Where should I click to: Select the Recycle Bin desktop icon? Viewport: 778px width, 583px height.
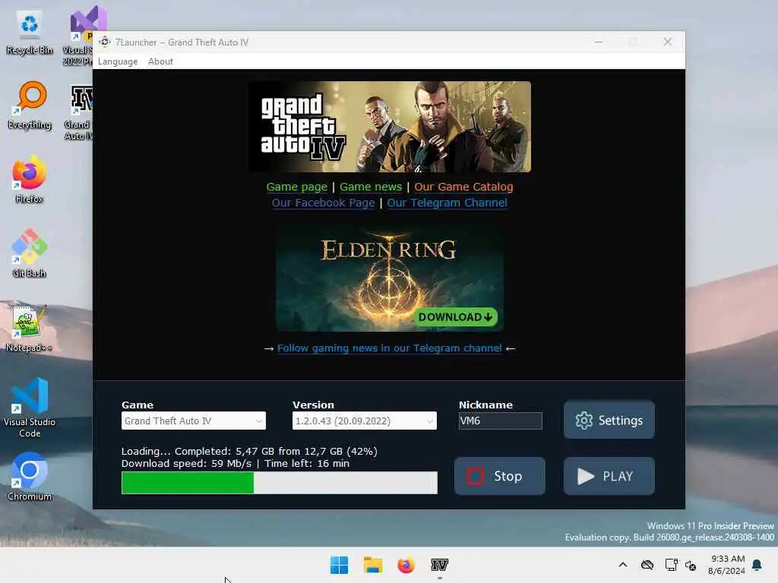click(30, 33)
